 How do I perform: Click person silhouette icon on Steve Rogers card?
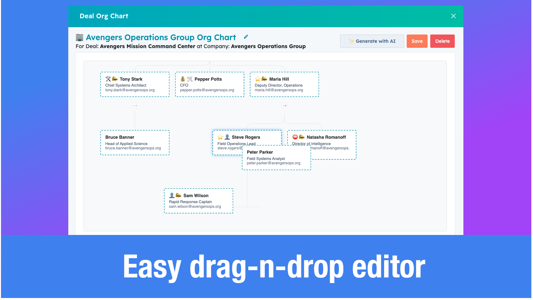click(x=227, y=137)
